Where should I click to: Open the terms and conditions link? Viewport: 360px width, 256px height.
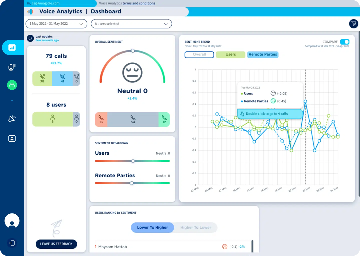tap(139, 3)
